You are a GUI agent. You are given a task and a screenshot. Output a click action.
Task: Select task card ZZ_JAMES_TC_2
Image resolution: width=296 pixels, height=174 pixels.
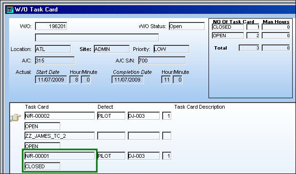coord(59,136)
